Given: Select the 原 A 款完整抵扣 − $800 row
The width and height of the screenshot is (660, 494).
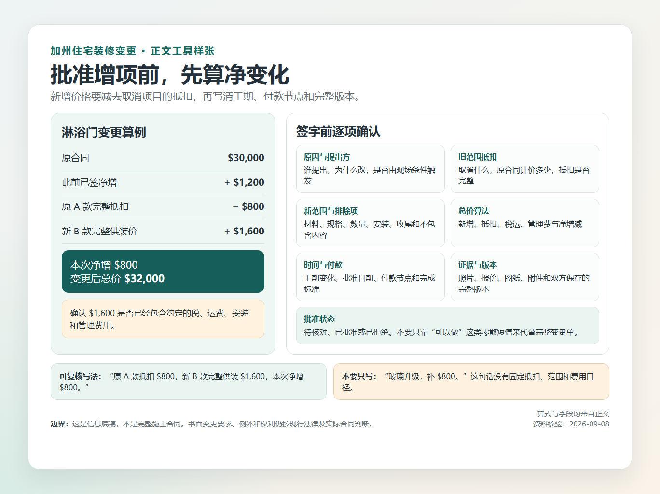Looking at the screenshot, I should point(163,206).
